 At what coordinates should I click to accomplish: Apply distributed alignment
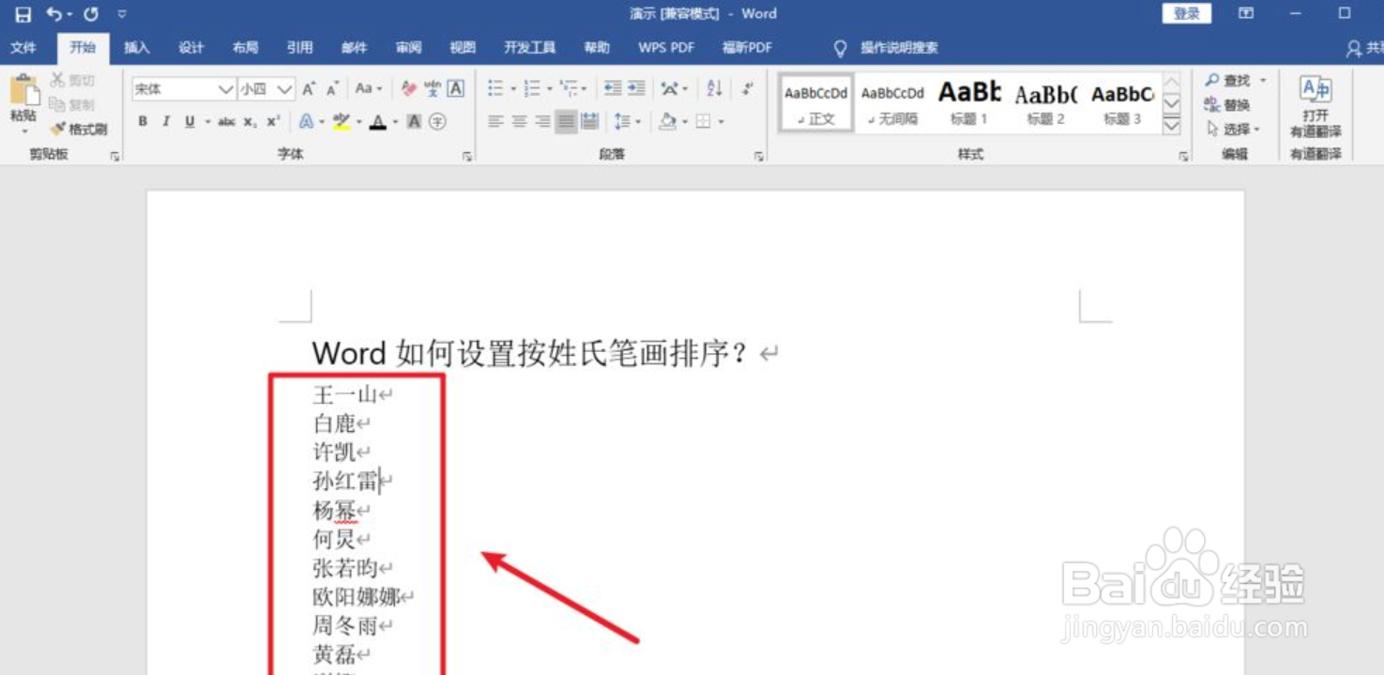click(590, 121)
